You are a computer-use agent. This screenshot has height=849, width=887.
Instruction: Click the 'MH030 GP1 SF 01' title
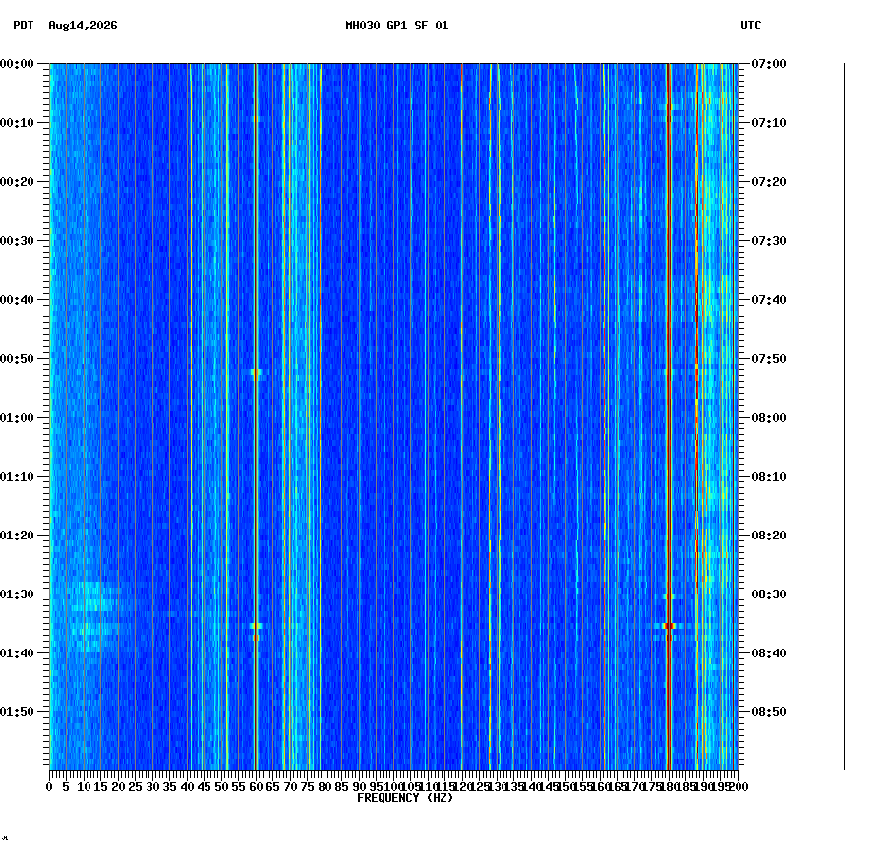point(396,26)
